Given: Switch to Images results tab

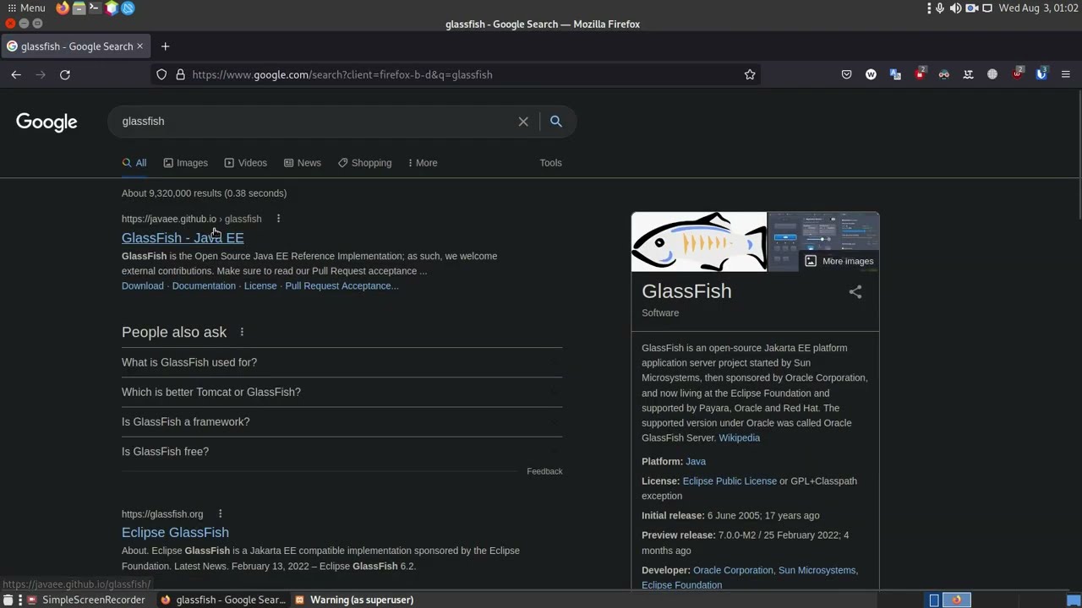Looking at the screenshot, I should pyautogui.click(x=185, y=163).
